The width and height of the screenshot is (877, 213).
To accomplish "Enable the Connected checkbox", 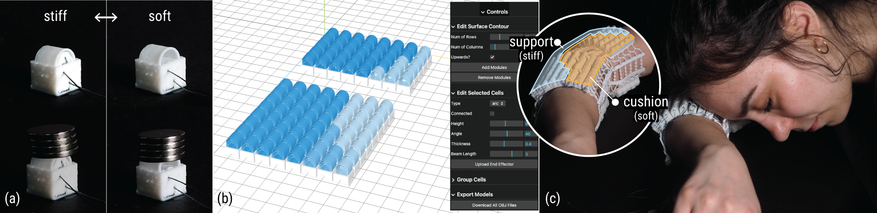I will pos(492,113).
